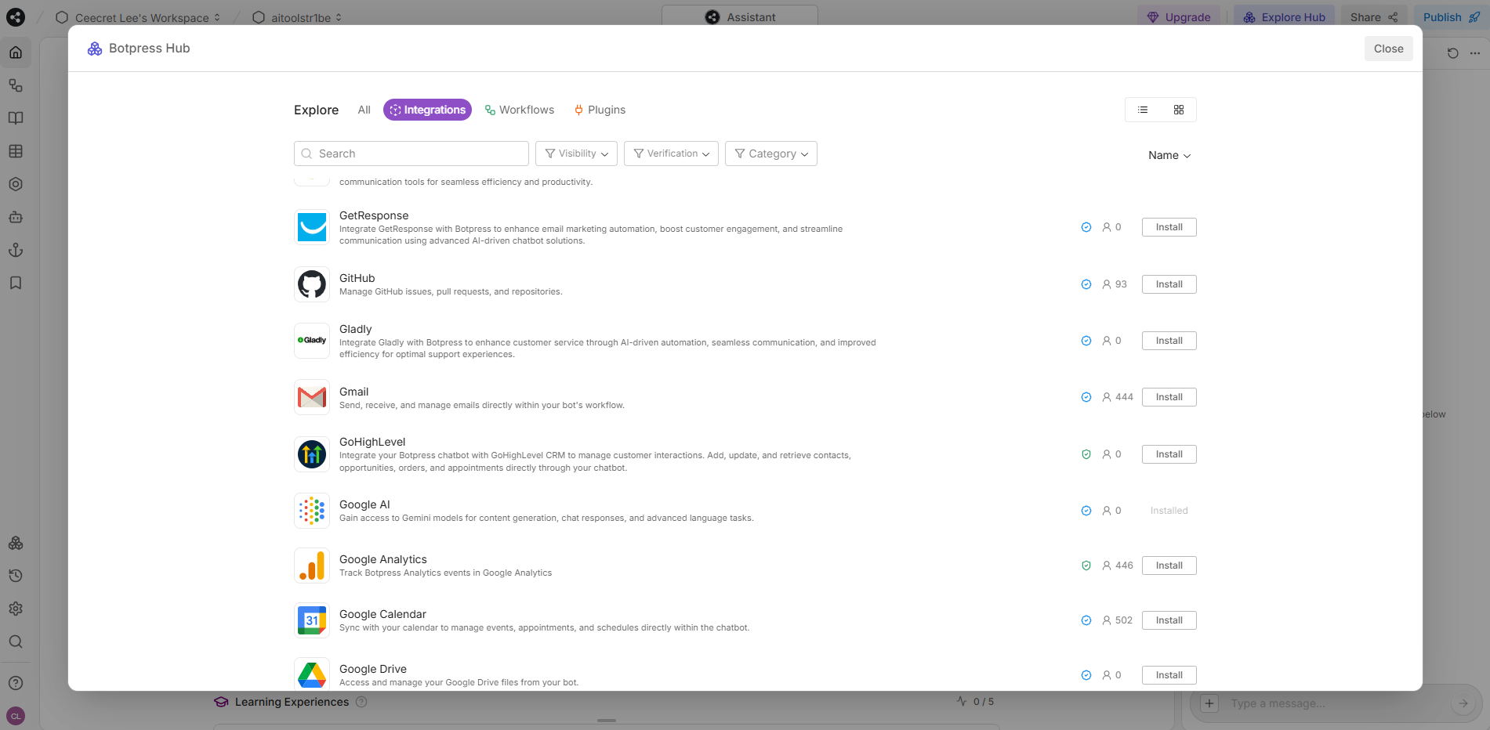
Task: Click the Search integrations input field
Action: tap(410, 153)
